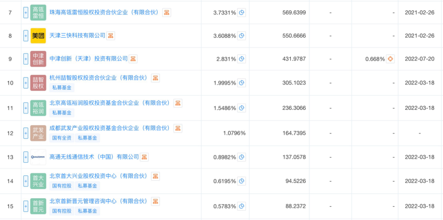Click pie chart icon next to 0.5783%
Screen dimensions: 443x220
(x=242, y=206)
